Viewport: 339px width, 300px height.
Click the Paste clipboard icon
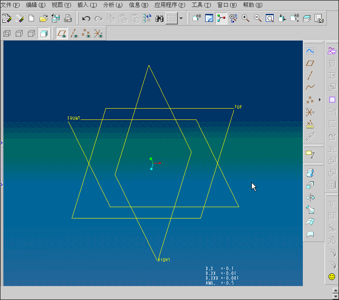(x=123, y=18)
